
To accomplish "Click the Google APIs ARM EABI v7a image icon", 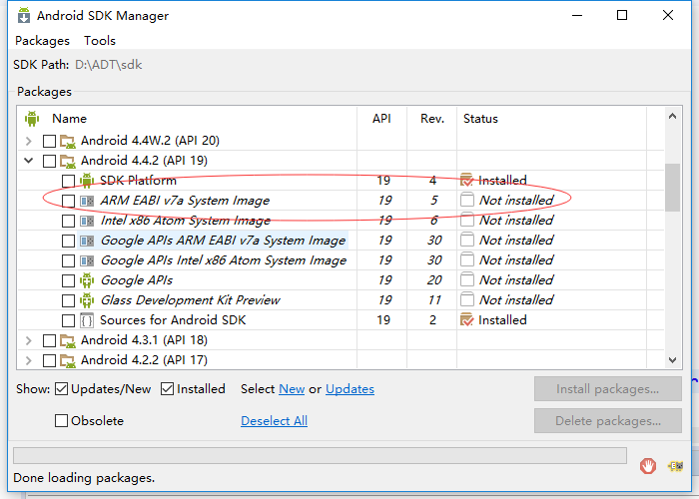I will click(x=87, y=241).
